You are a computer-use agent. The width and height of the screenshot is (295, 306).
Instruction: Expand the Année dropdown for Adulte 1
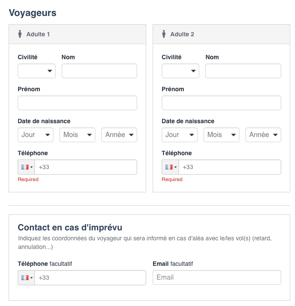[x=119, y=135]
